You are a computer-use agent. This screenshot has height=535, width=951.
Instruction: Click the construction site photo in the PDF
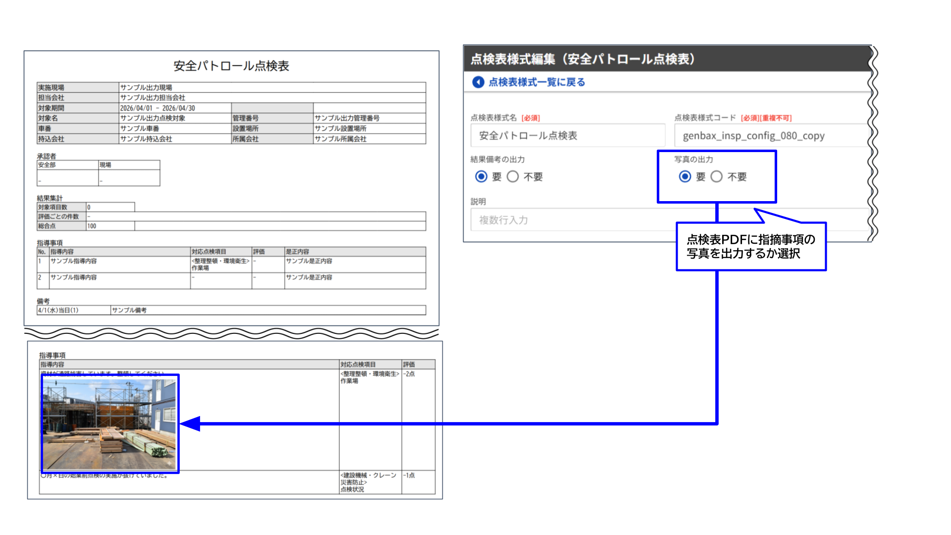pyautogui.click(x=109, y=424)
